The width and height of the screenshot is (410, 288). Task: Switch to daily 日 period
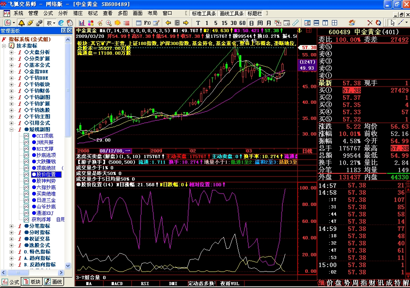(x=251, y=23)
